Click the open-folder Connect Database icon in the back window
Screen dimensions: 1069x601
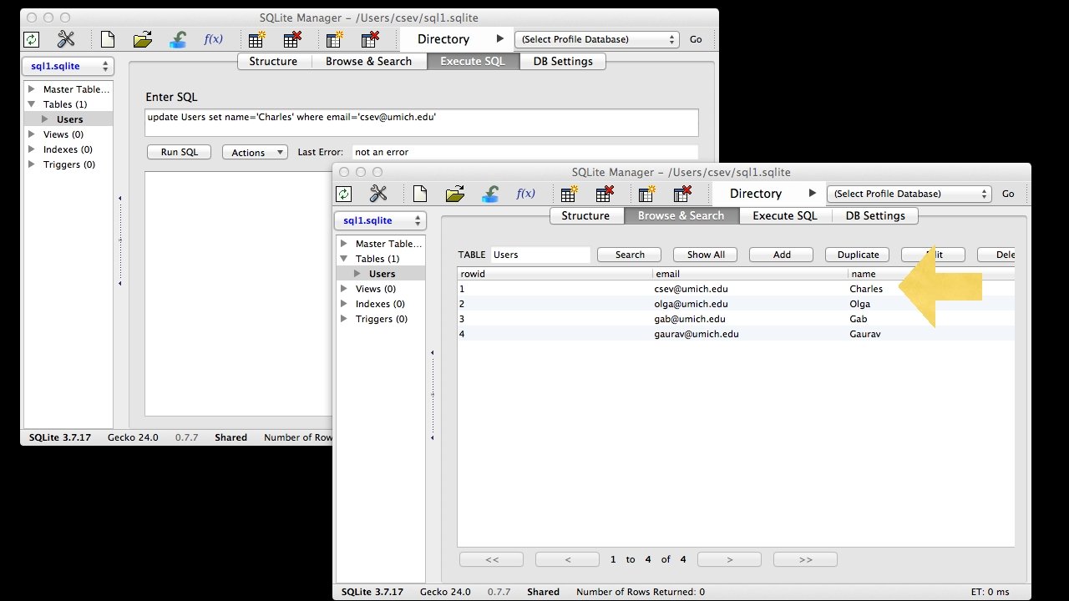tap(143, 39)
